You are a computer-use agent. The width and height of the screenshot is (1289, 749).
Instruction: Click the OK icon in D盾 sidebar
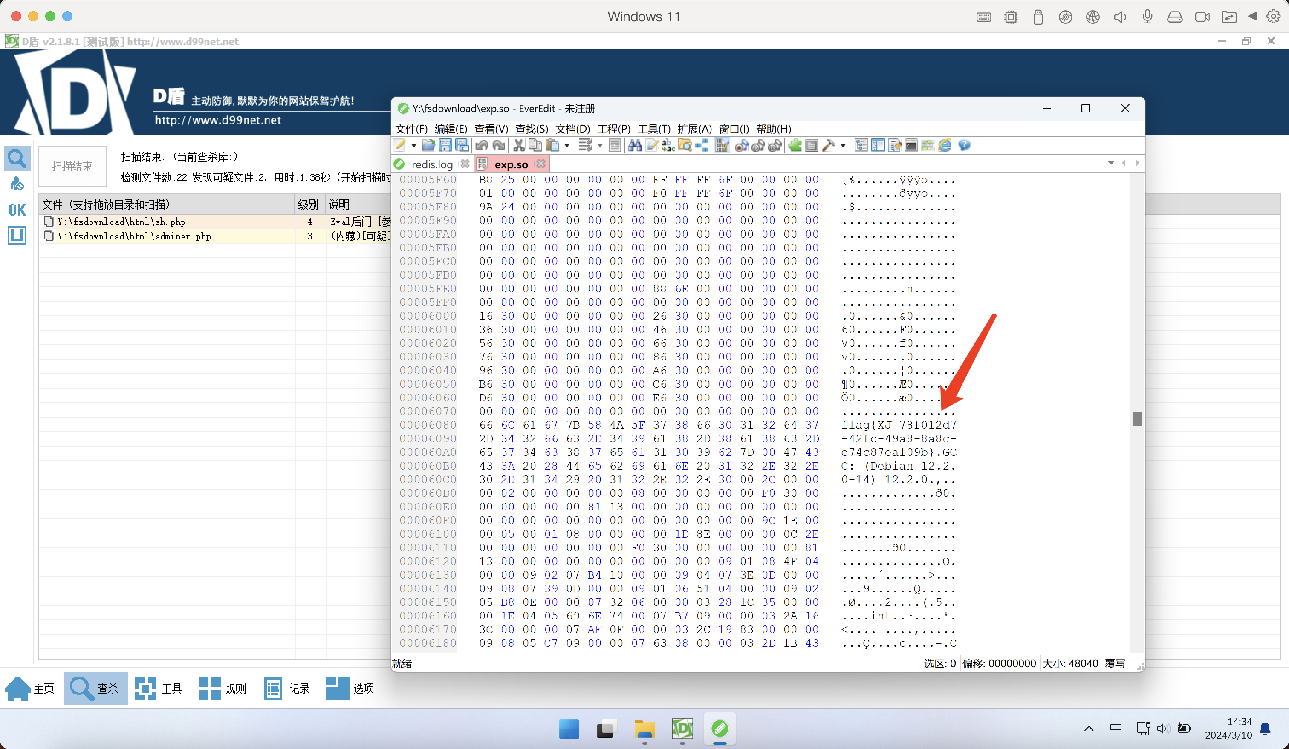point(17,210)
